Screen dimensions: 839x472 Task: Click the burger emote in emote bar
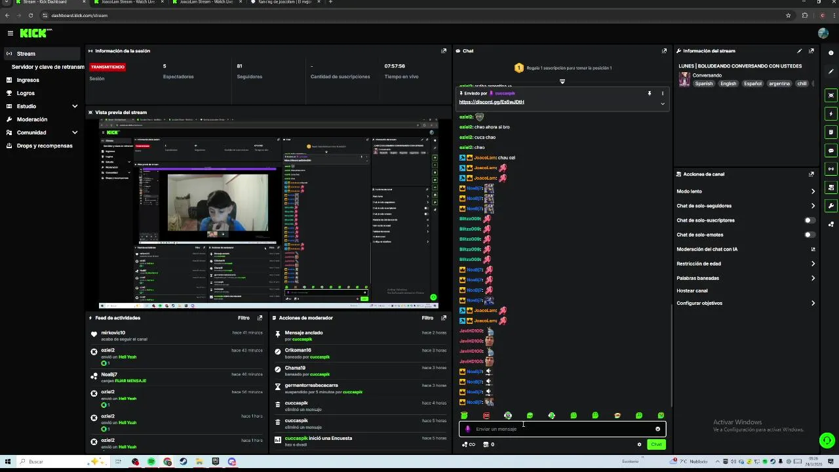617,416
